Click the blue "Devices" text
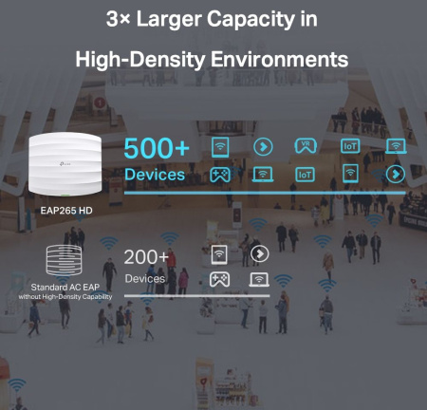The height and width of the screenshot is (410, 427). [155, 175]
